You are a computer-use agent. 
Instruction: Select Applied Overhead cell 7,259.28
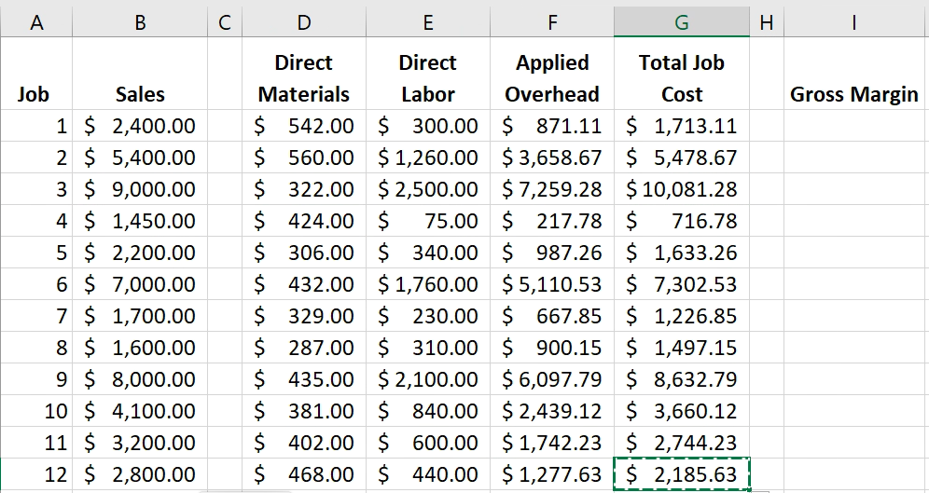(x=552, y=189)
